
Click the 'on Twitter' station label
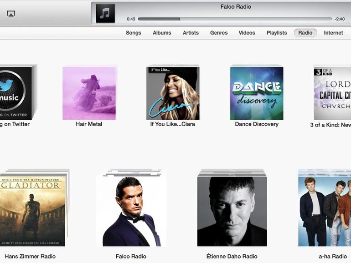[15, 124]
